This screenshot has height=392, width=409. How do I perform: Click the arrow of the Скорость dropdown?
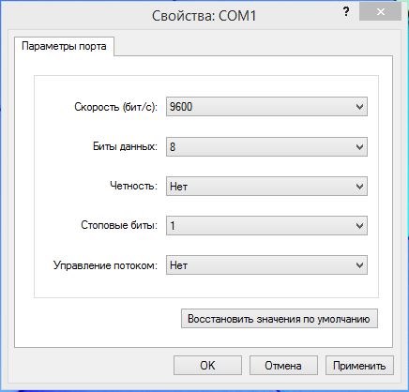coord(359,107)
